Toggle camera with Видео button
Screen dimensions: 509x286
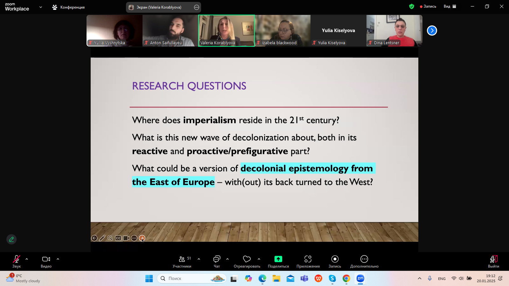(x=46, y=259)
